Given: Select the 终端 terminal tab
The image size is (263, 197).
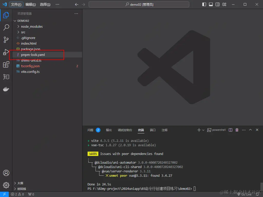Looking at the screenshot, I should click(x=141, y=130).
